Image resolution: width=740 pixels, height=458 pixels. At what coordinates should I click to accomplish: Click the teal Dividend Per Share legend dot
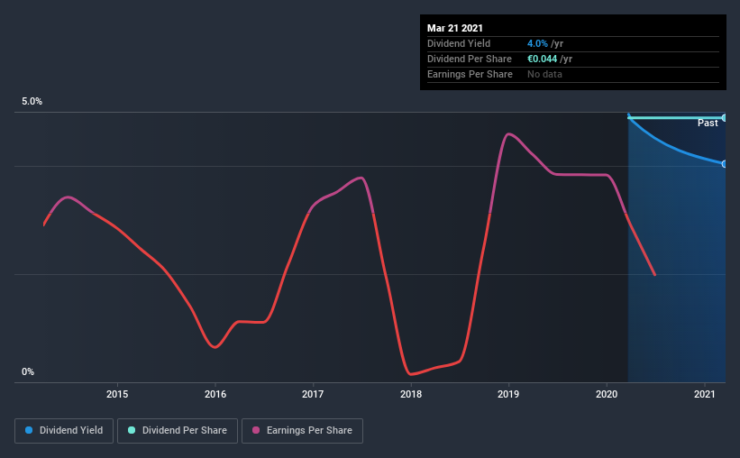tap(132, 430)
